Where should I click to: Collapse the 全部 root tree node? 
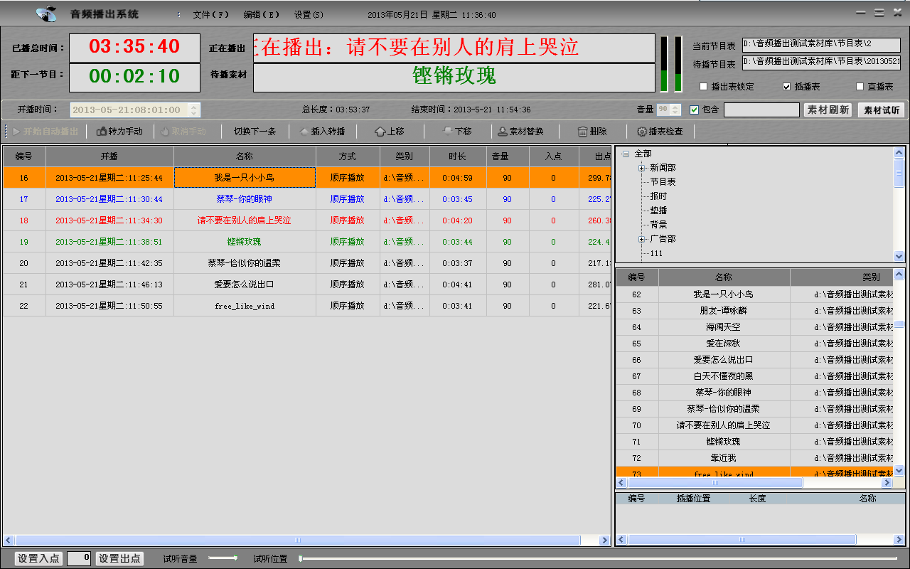(x=626, y=154)
